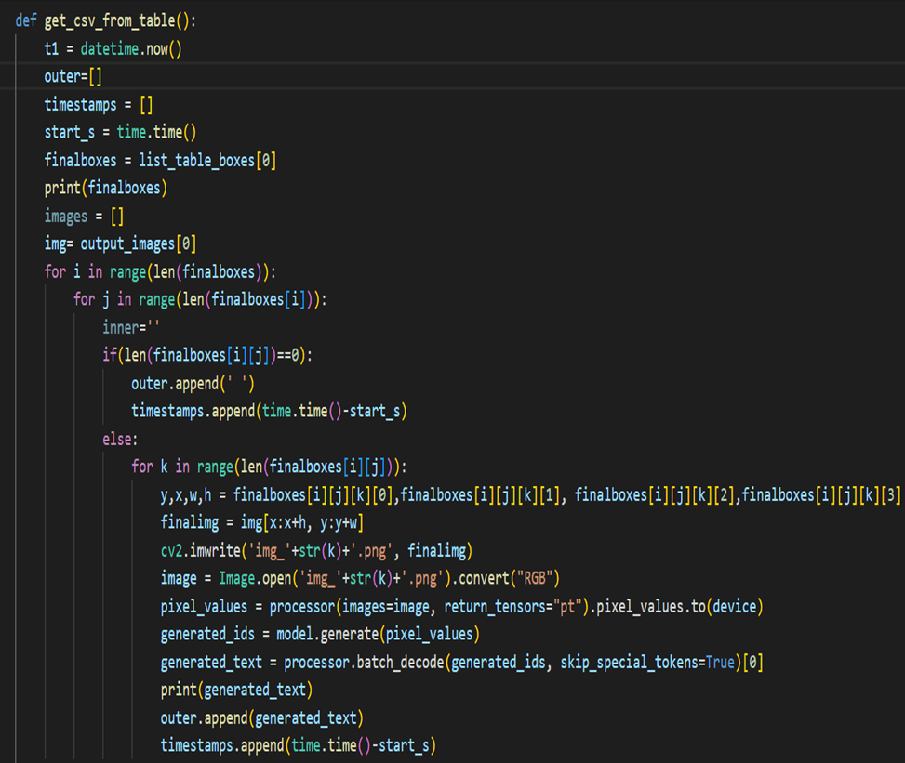Screen dimensions: 905x763
Task: Click the .convert("RGB") call
Action: (x=506, y=578)
